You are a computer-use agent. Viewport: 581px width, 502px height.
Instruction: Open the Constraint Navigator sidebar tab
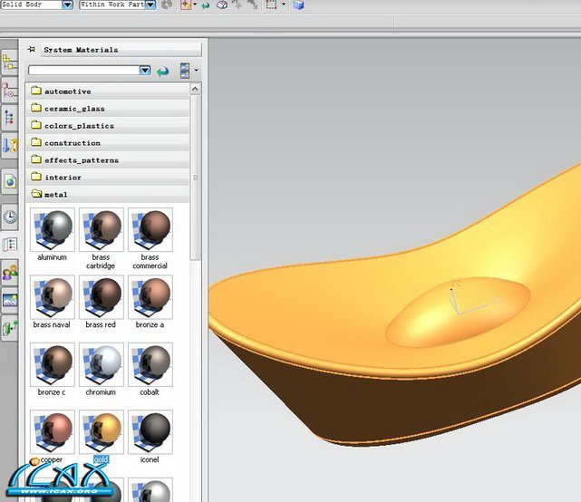(x=9, y=91)
